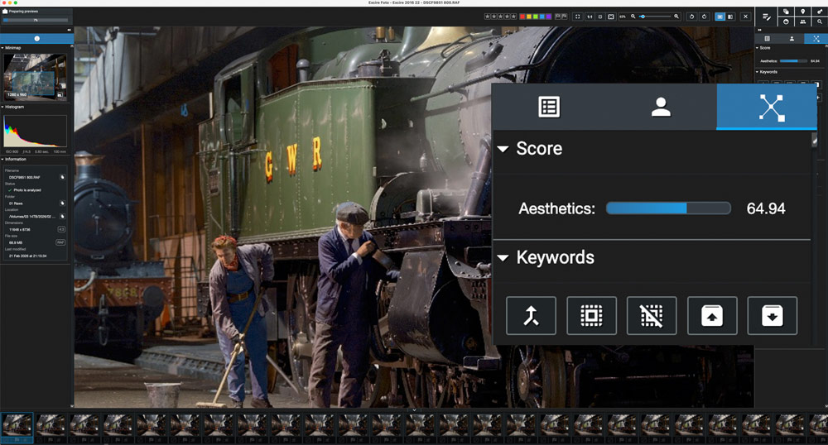Viewport: 828px width, 445px height.
Task: Collapse the left sidebar with arrows
Action: 70,30
